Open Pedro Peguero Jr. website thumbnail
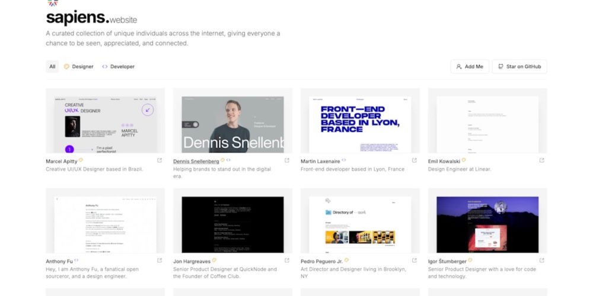 click(360, 221)
